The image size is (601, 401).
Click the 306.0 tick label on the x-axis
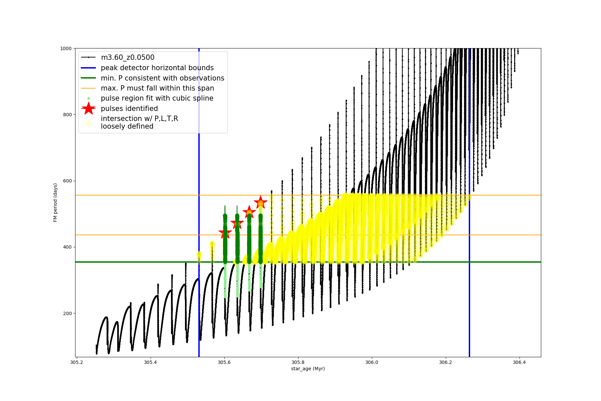click(x=372, y=362)
